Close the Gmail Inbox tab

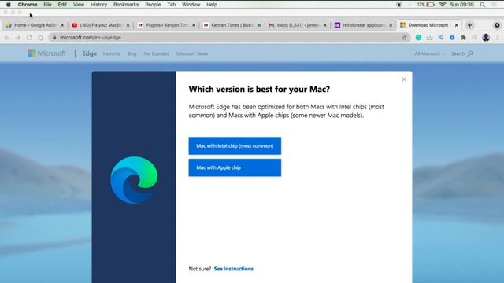pyautogui.click(x=325, y=25)
